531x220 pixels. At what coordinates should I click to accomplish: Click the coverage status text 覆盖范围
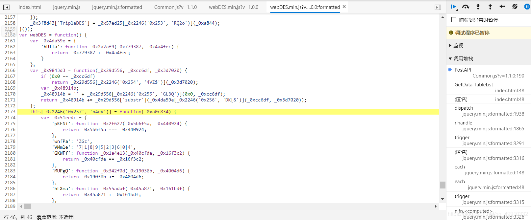pyautogui.click(x=55, y=217)
